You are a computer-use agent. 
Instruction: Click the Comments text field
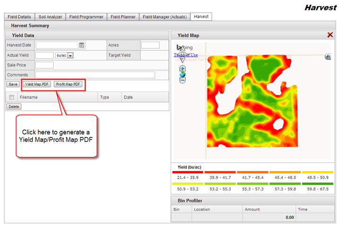[x=95, y=75]
